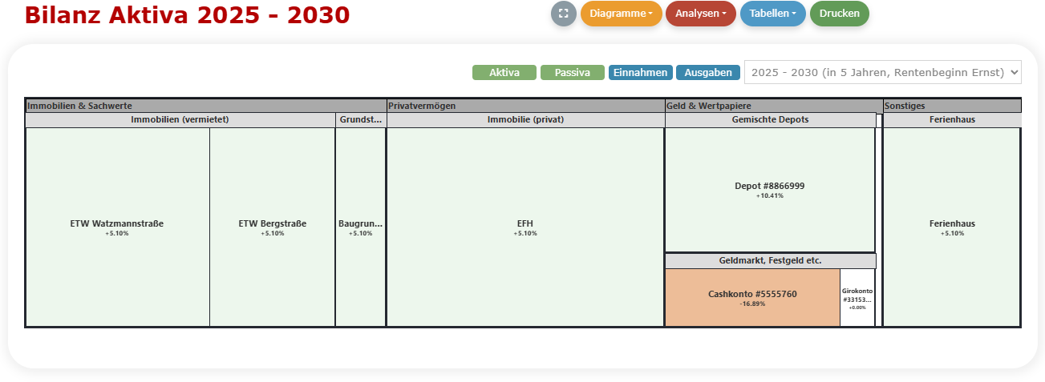Image resolution: width=1045 pixels, height=382 pixels.
Task: Click the fullscreen expand icon
Action: [x=563, y=14]
